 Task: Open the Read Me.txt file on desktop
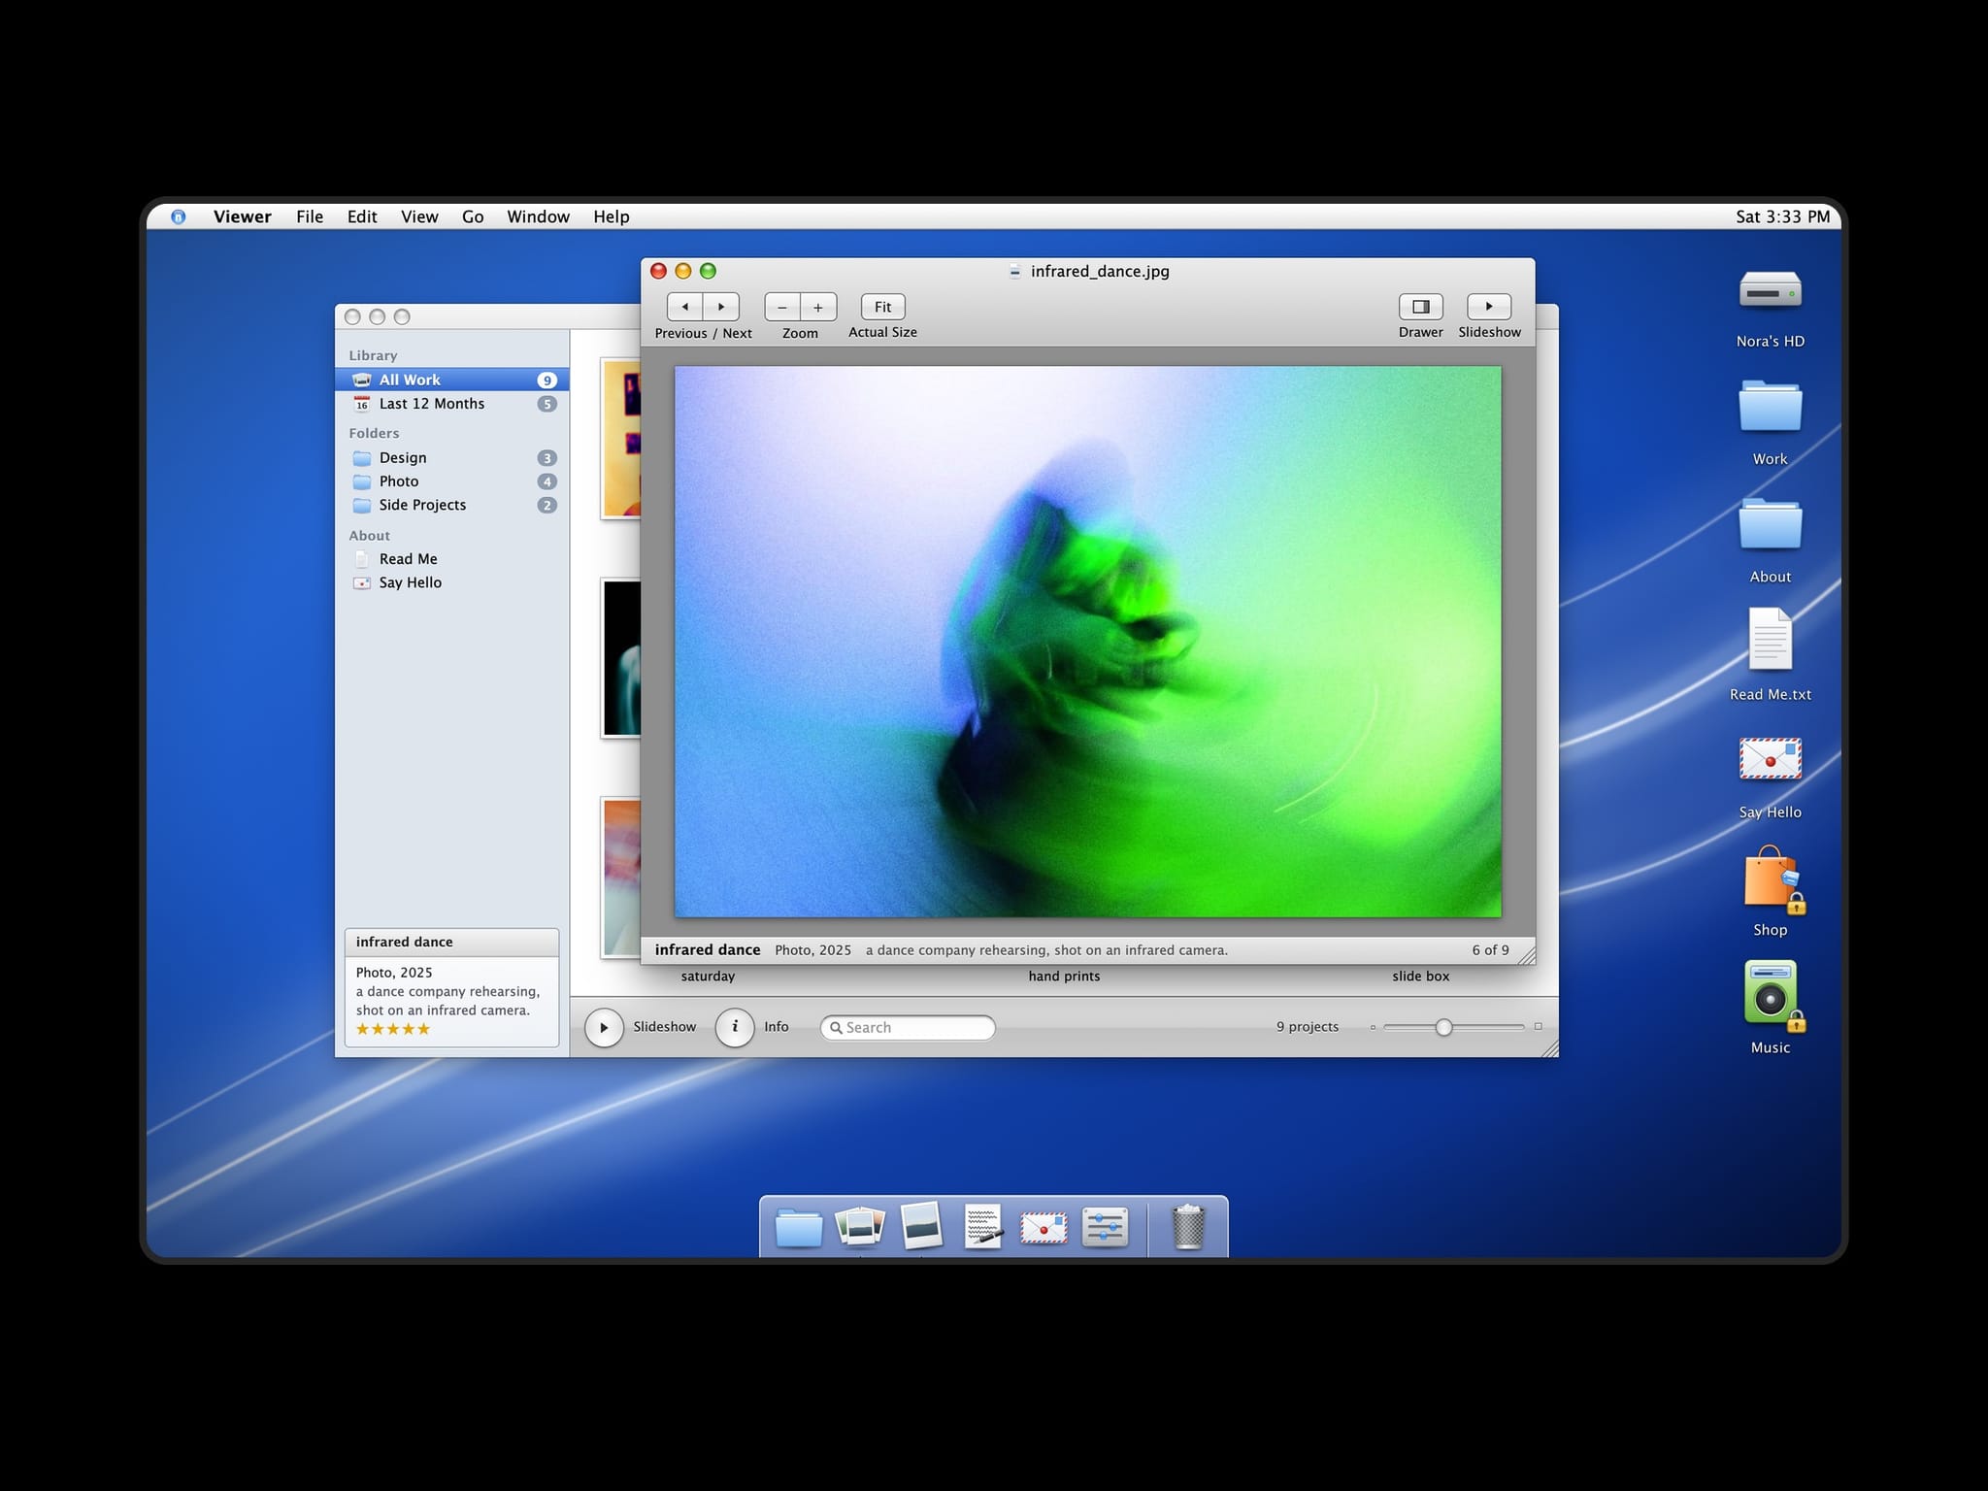tap(1770, 639)
